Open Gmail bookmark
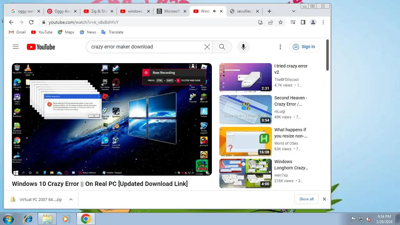The height and width of the screenshot is (225, 400). pyautogui.click(x=17, y=32)
